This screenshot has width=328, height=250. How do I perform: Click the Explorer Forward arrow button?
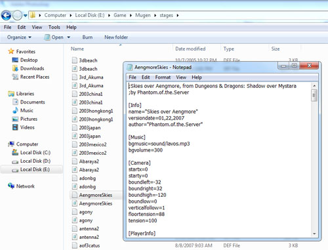[x=17, y=15]
